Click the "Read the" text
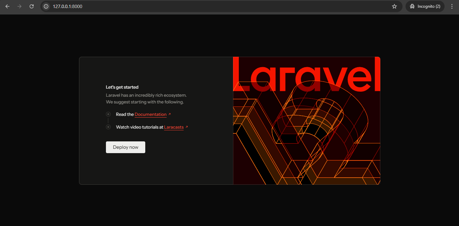 (x=125, y=115)
